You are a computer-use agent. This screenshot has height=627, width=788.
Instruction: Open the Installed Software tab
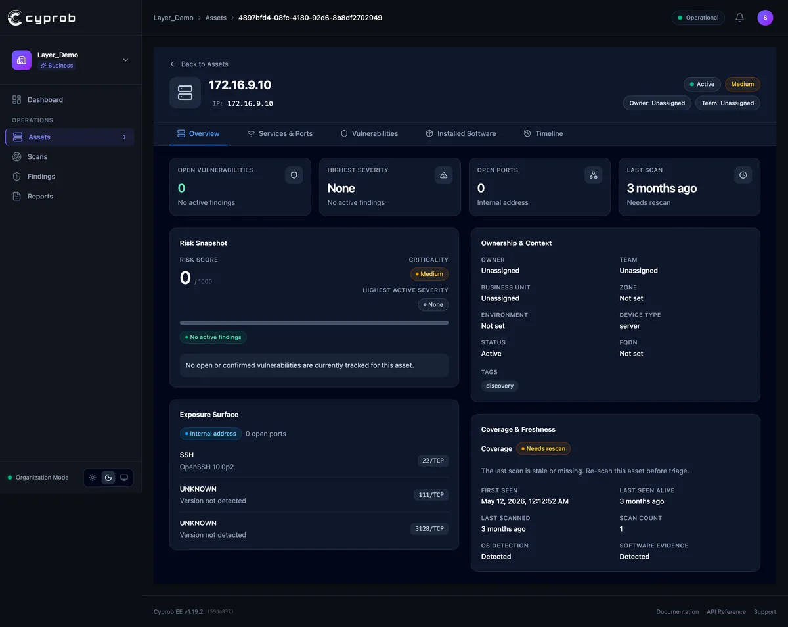(x=460, y=133)
